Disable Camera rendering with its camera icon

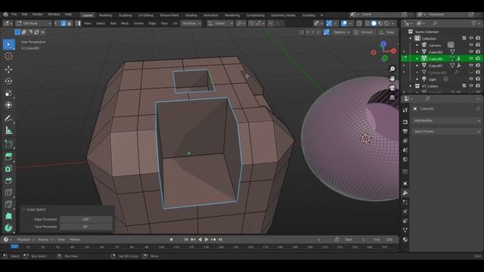[x=478, y=45]
